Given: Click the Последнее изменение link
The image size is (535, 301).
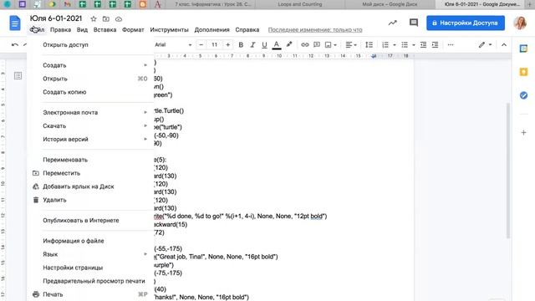Looking at the screenshot, I should coord(315,30).
